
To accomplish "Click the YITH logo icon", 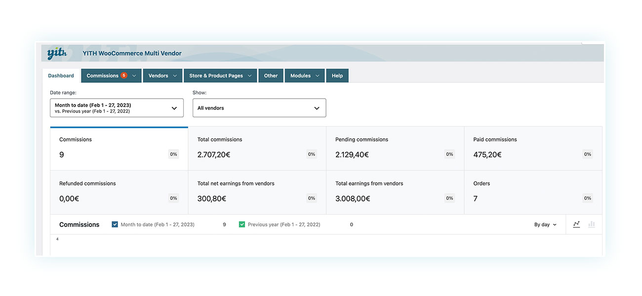I will coord(57,53).
